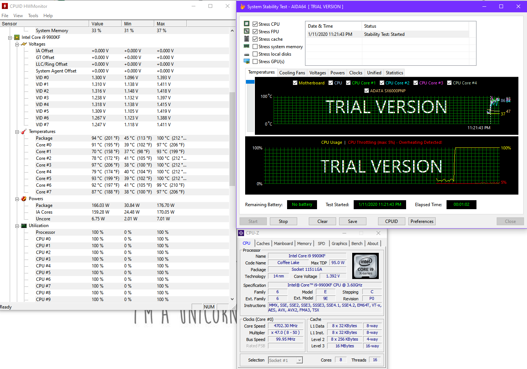Uncheck Stress cache option
This screenshot has width=527, height=369.
255,39
